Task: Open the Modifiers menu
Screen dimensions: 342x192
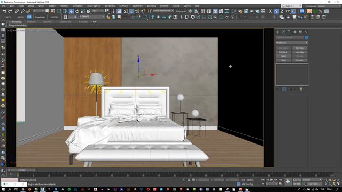Action: click(64, 6)
